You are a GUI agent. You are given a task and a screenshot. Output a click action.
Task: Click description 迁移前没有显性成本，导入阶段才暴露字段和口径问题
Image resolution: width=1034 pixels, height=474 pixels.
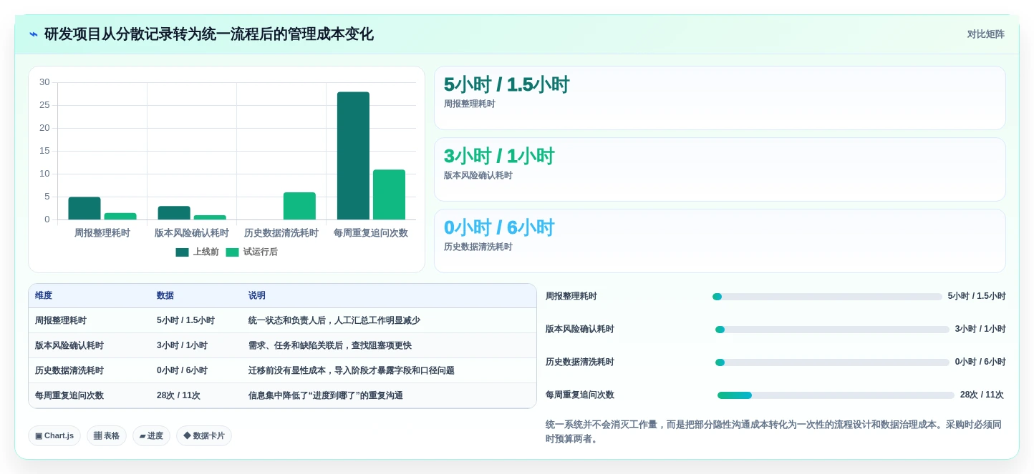352,371
